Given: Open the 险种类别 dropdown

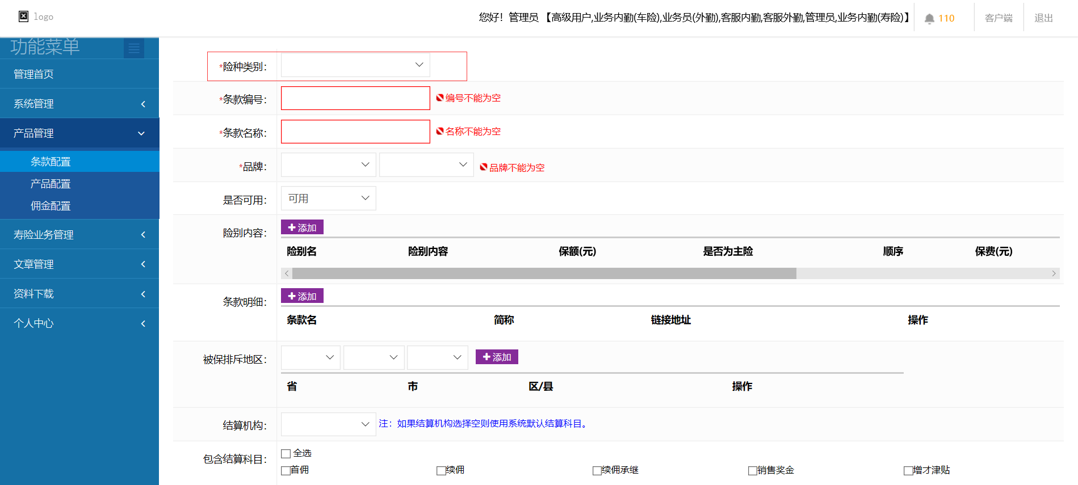Looking at the screenshot, I should (x=355, y=65).
